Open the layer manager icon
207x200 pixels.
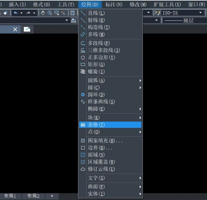(x=74, y=20)
